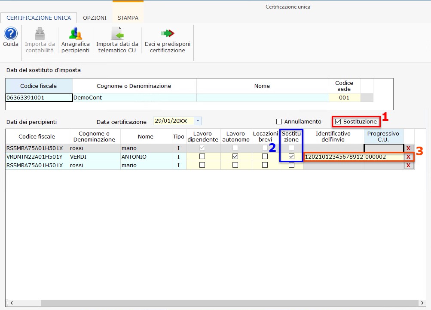Toggle Lavoro dipendente for VERDI ANTONIO

pos(202,157)
